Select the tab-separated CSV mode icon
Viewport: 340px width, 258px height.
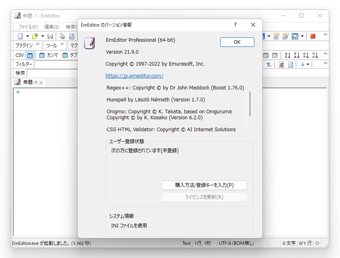tap(65, 56)
